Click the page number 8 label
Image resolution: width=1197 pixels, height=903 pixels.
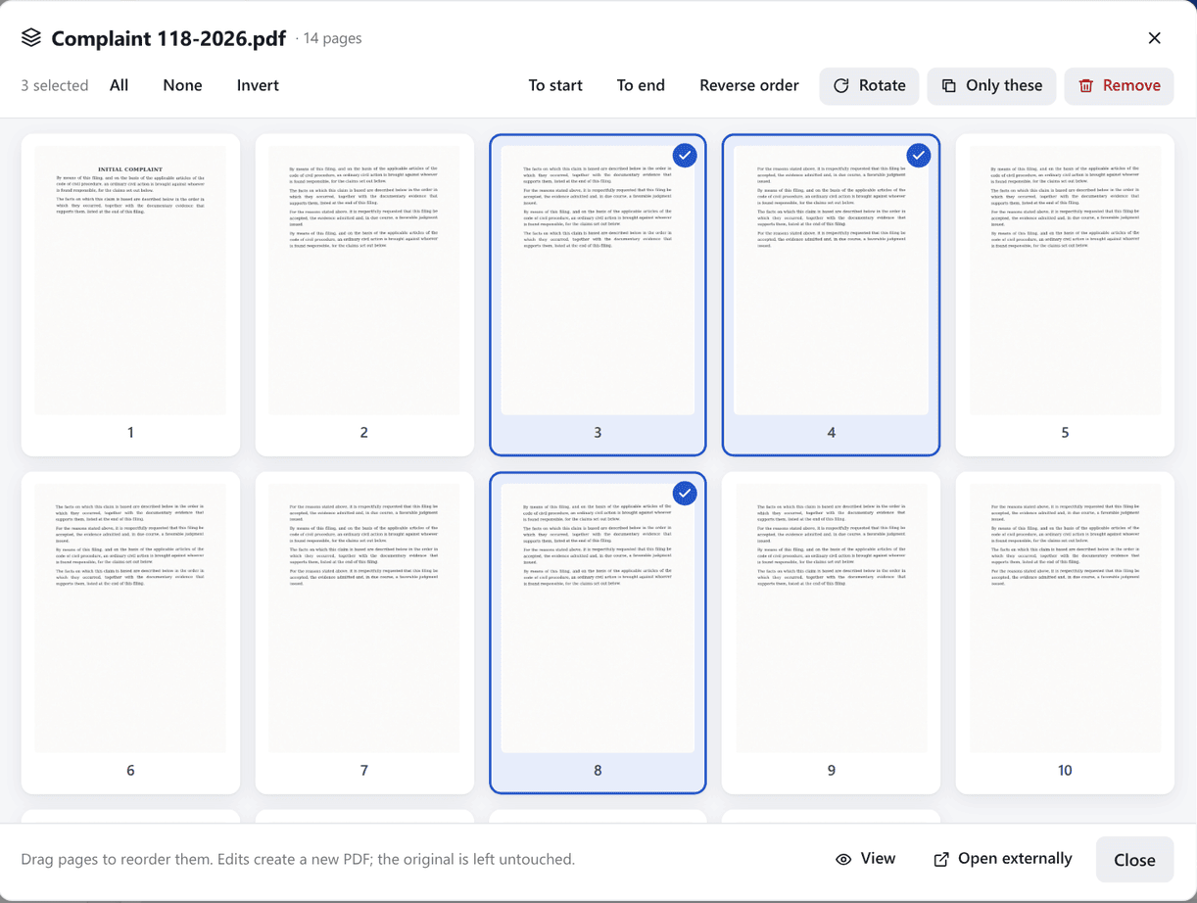pos(598,771)
